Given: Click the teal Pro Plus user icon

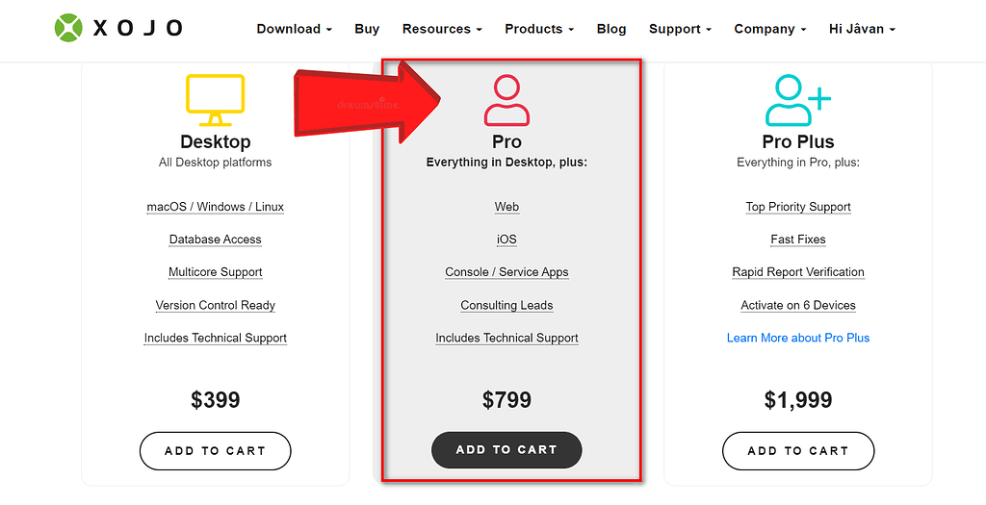Looking at the screenshot, I should pos(797,101).
